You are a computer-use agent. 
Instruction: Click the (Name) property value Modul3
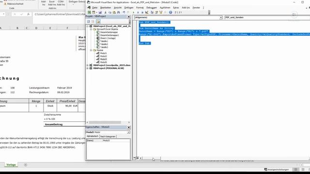point(116,141)
